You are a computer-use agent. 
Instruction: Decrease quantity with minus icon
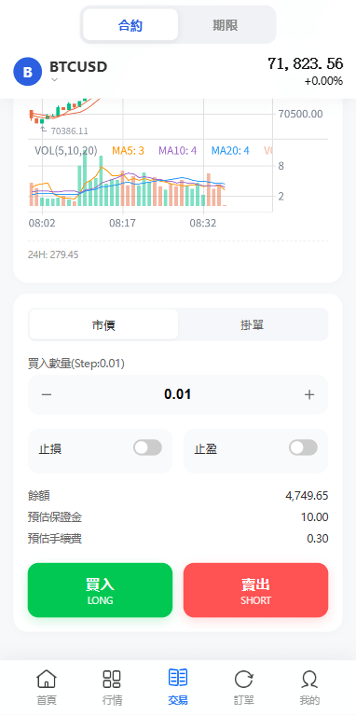(47, 395)
